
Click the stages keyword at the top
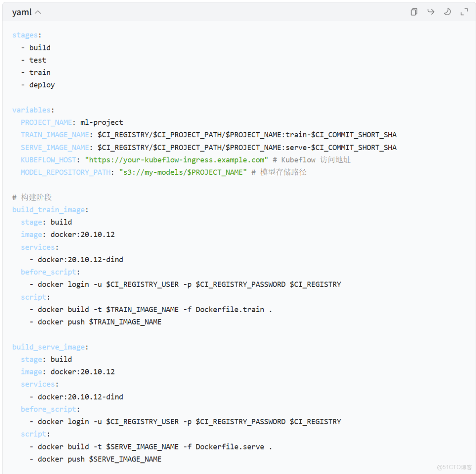click(x=25, y=35)
